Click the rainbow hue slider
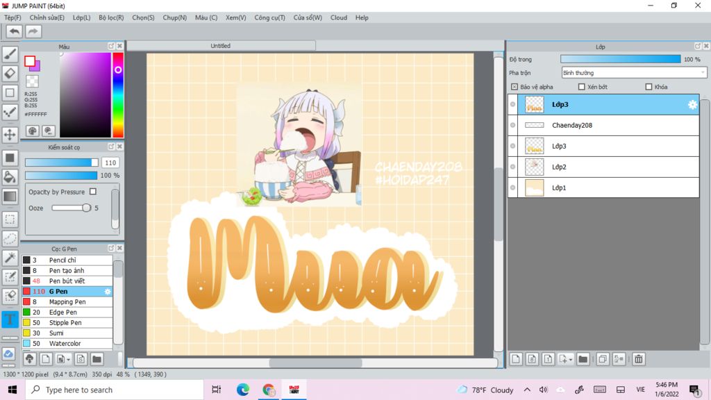711x400 pixels. (x=118, y=94)
